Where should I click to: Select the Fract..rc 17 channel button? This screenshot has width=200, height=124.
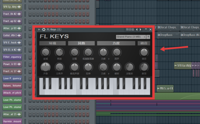tap(12, 71)
